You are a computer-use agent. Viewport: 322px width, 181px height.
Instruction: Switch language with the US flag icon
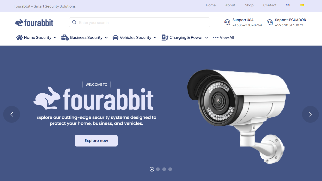pyautogui.click(x=288, y=5)
